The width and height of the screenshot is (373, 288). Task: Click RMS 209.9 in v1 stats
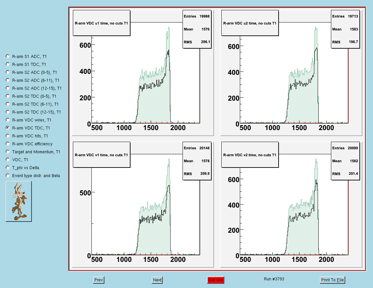point(196,174)
